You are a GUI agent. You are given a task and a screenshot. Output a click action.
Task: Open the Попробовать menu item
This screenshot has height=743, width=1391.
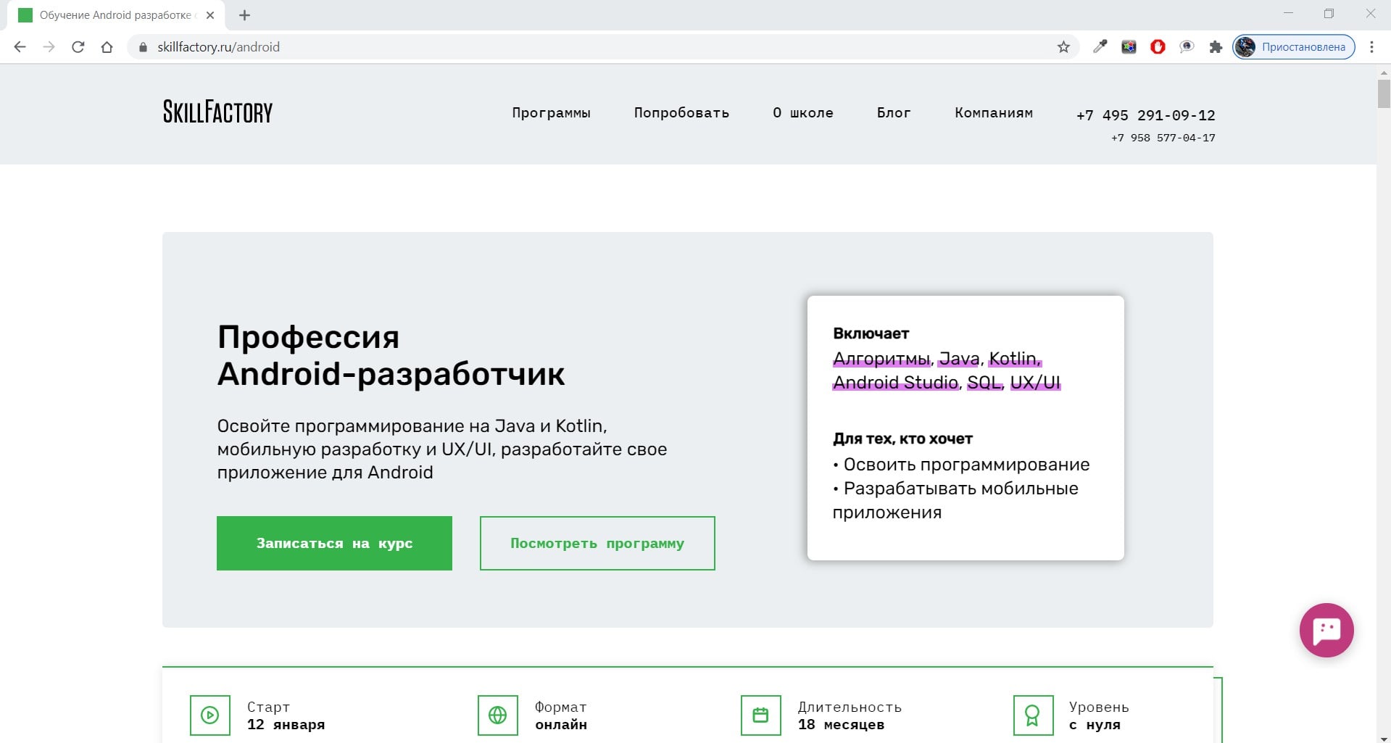coord(681,113)
